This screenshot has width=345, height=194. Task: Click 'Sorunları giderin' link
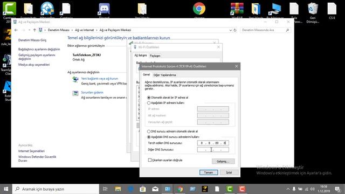point(92,92)
